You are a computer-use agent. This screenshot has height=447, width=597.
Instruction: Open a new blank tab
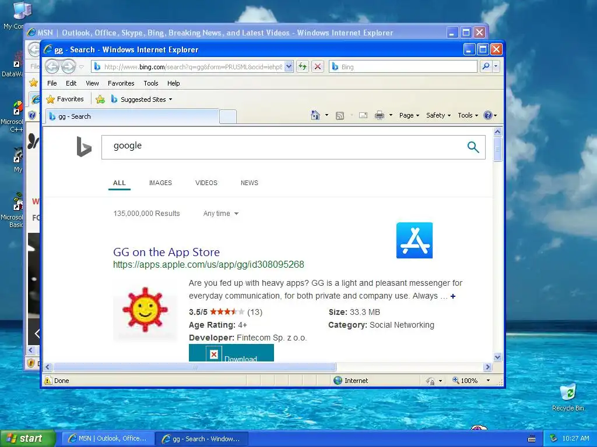[x=228, y=116]
